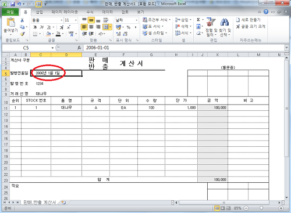Toggle underline (가) formatting
The height and width of the screenshot is (213, 291).
[48, 27]
